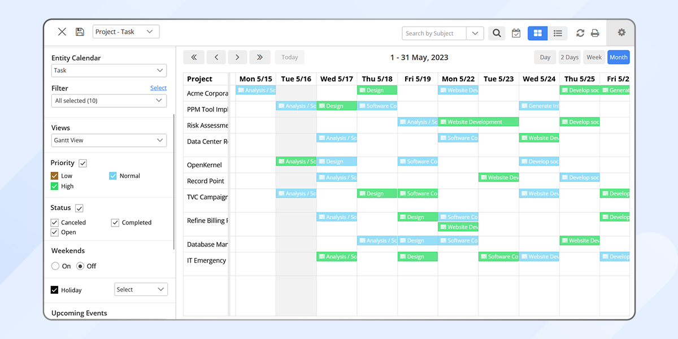Open Database Website Dev task on Thu 5/25
Screen dimensions: 678x339
[x=580, y=241]
